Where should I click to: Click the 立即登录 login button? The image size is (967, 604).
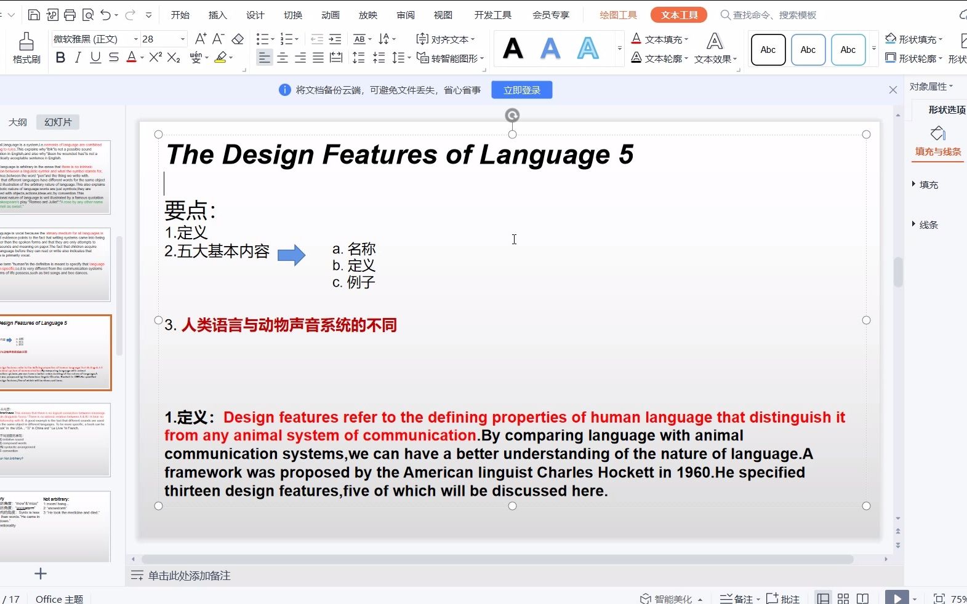[522, 90]
